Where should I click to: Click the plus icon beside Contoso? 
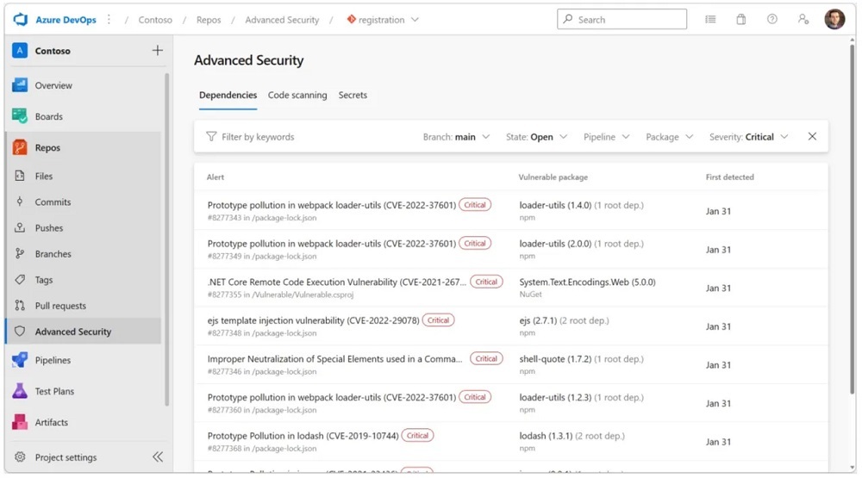(x=157, y=51)
